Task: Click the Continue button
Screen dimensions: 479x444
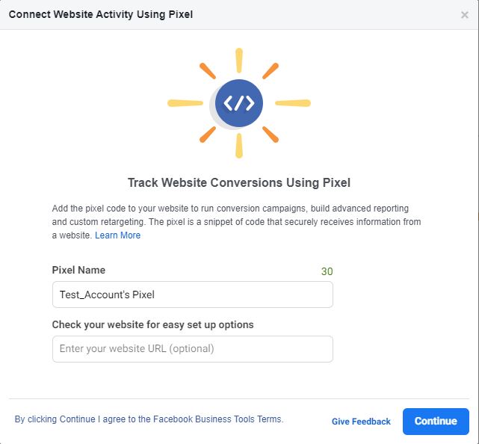Action: pyautogui.click(x=436, y=422)
